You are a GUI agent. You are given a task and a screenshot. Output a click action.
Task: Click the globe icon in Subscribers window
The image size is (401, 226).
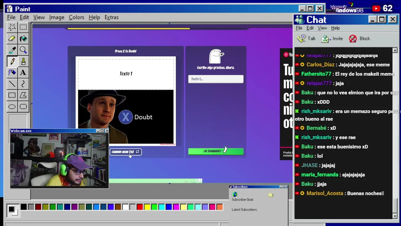[235, 194]
